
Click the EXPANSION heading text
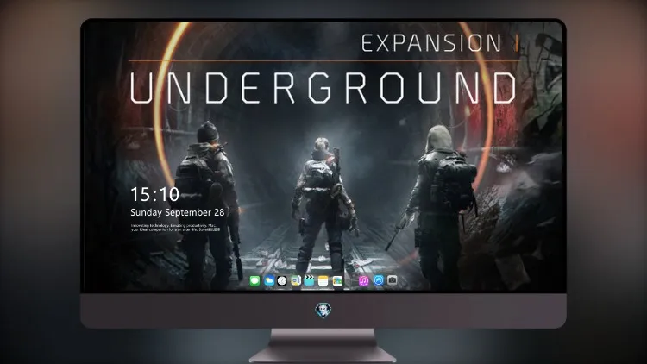(x=431, y=43)
